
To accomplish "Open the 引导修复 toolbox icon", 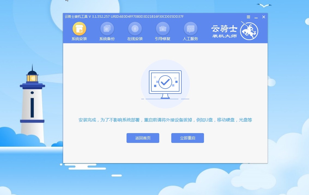I will point(163,29).
